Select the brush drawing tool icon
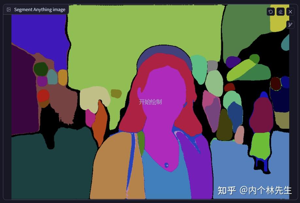The width and height of the screenshot is (300, 203). (291, 24)
